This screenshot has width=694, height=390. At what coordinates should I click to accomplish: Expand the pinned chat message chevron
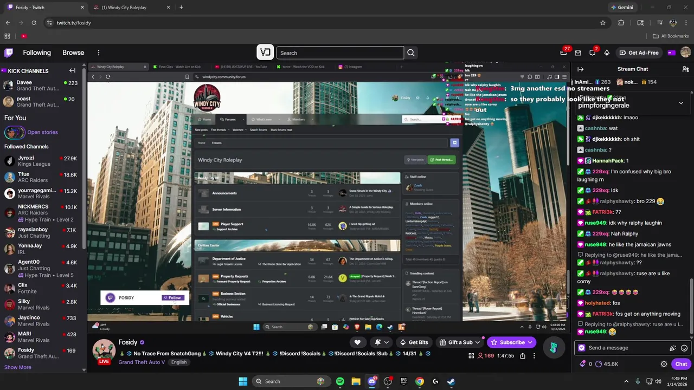[681, 103]
